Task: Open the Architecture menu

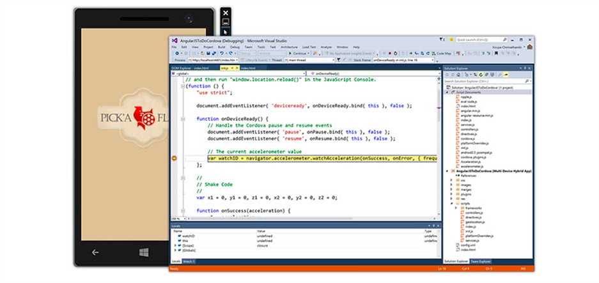Action: coord(289,47)
